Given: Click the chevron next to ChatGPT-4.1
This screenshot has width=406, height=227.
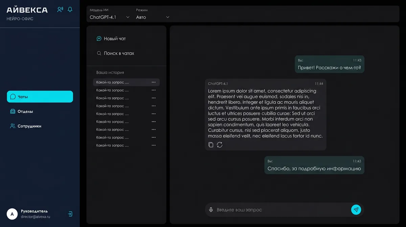Looking at the screenshot, I should click(x=128, y=17).
